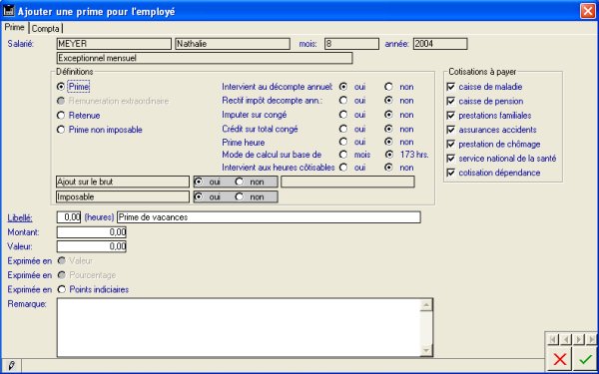This screenshot has width=599, height=374.
Task: Click the Libellé underlined label
Action: 20,217
